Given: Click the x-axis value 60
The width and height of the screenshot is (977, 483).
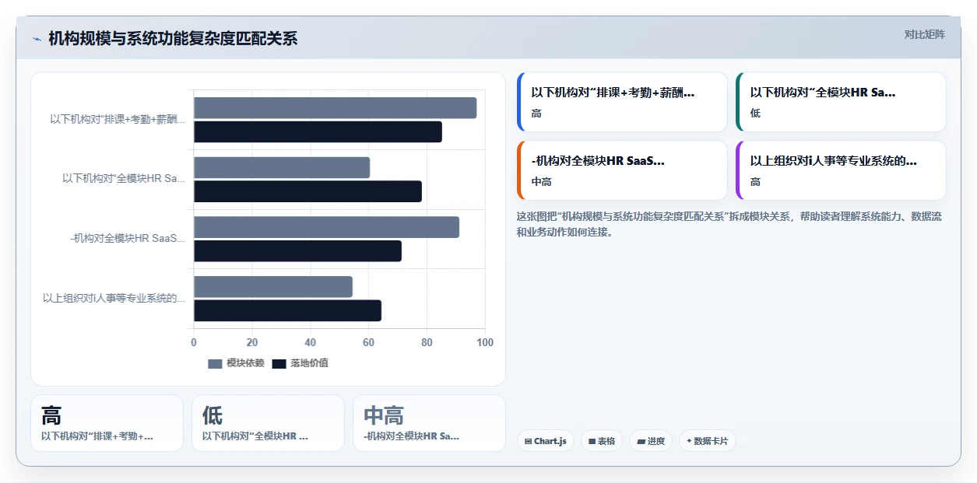Looking at the screenshot, I should pos(368,343).
